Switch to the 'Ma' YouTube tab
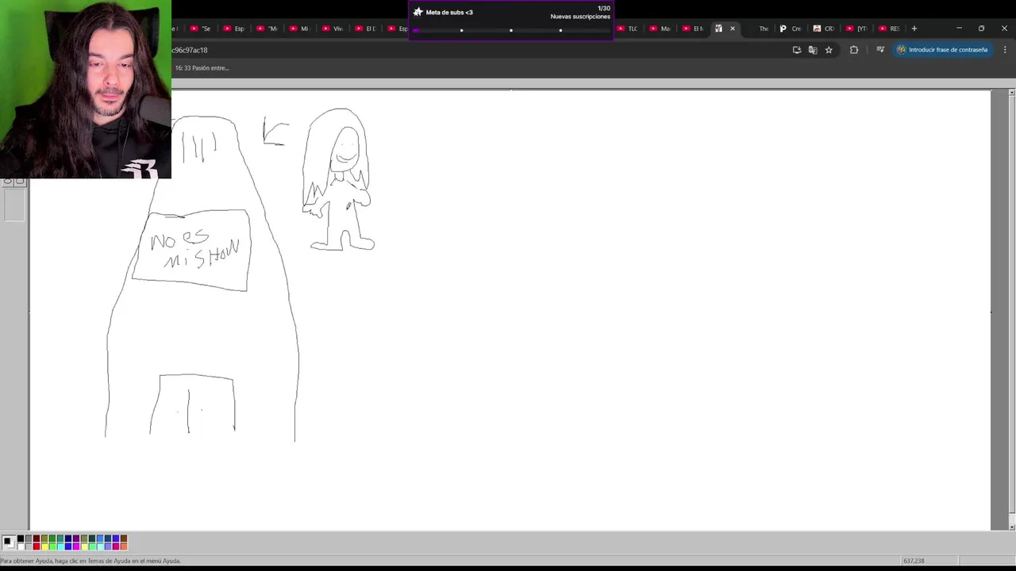 [660, 29]
